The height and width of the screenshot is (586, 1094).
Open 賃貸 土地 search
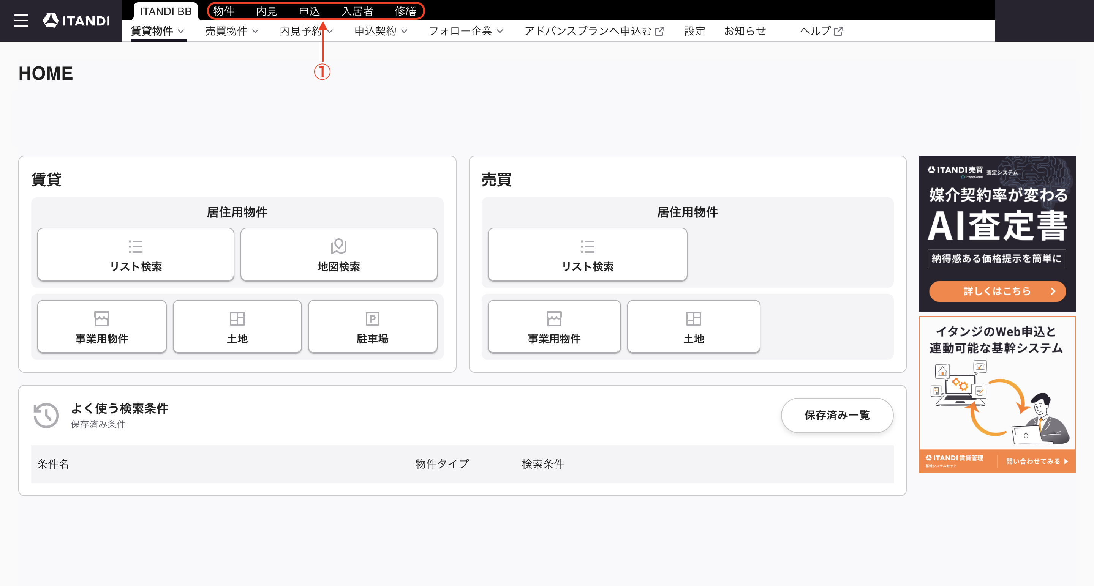coord(237,326)
